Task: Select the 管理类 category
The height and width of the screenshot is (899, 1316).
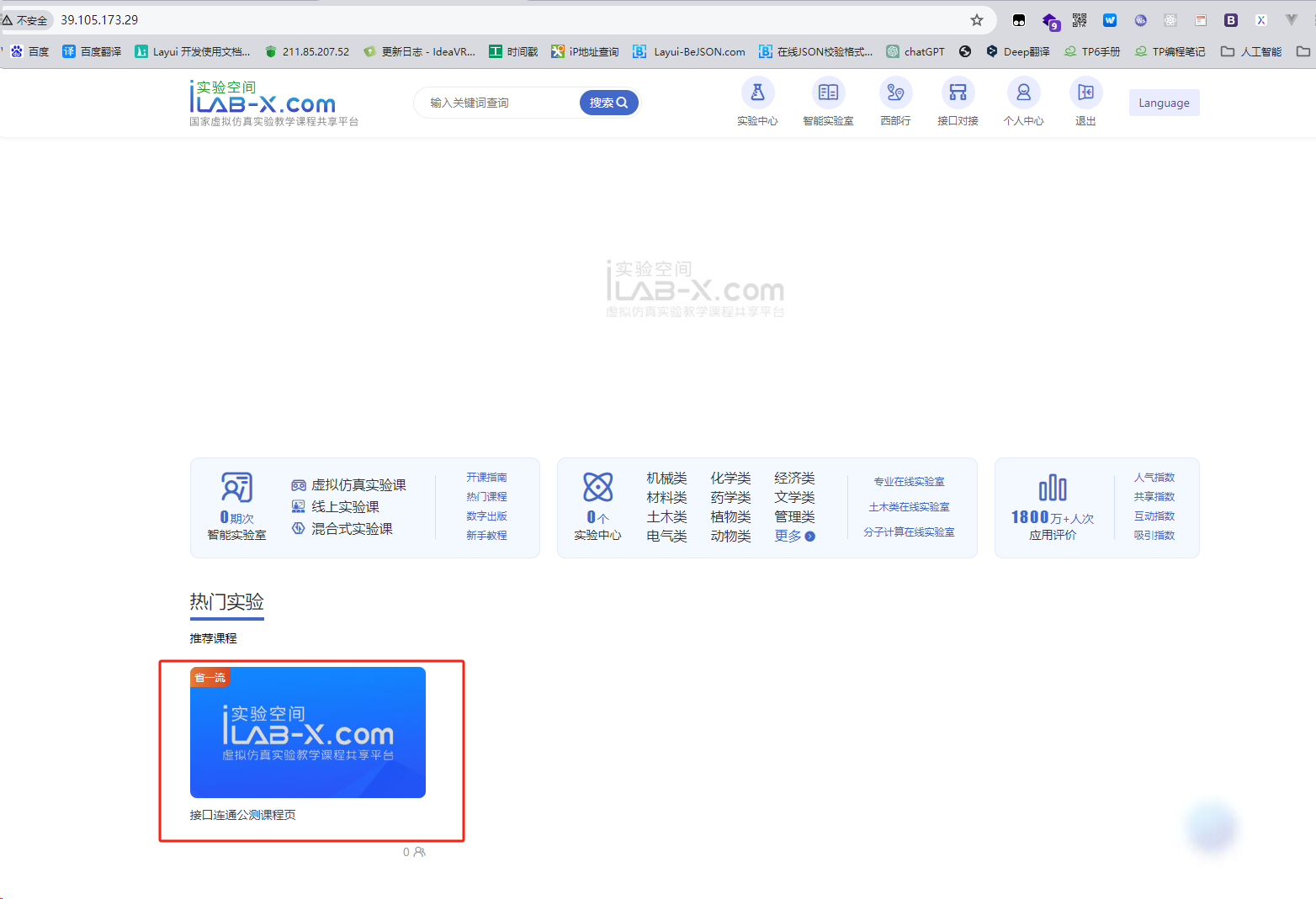Action: point(794,516)
